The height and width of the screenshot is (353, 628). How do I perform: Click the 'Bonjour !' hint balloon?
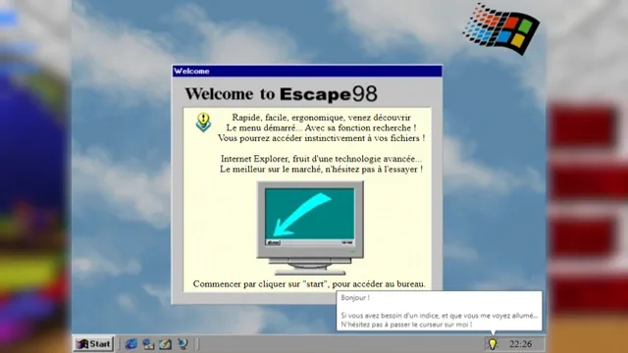(439, 311)
